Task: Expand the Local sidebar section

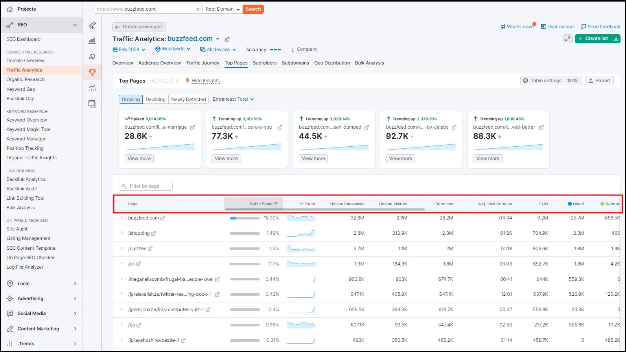Action: click(75, 284)
